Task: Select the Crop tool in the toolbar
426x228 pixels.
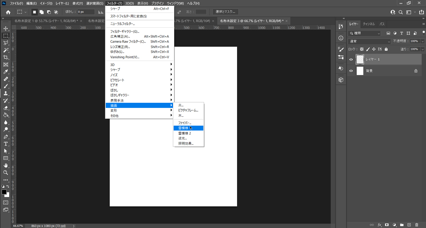Action: pyautogui.click(x=6, y=57)
